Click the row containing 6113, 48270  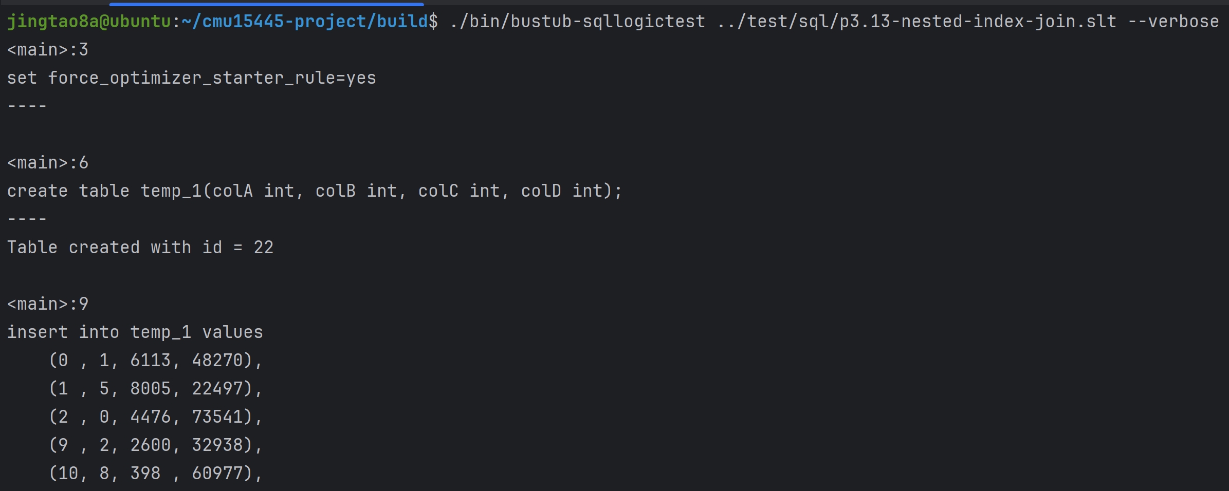pos(156,361)
